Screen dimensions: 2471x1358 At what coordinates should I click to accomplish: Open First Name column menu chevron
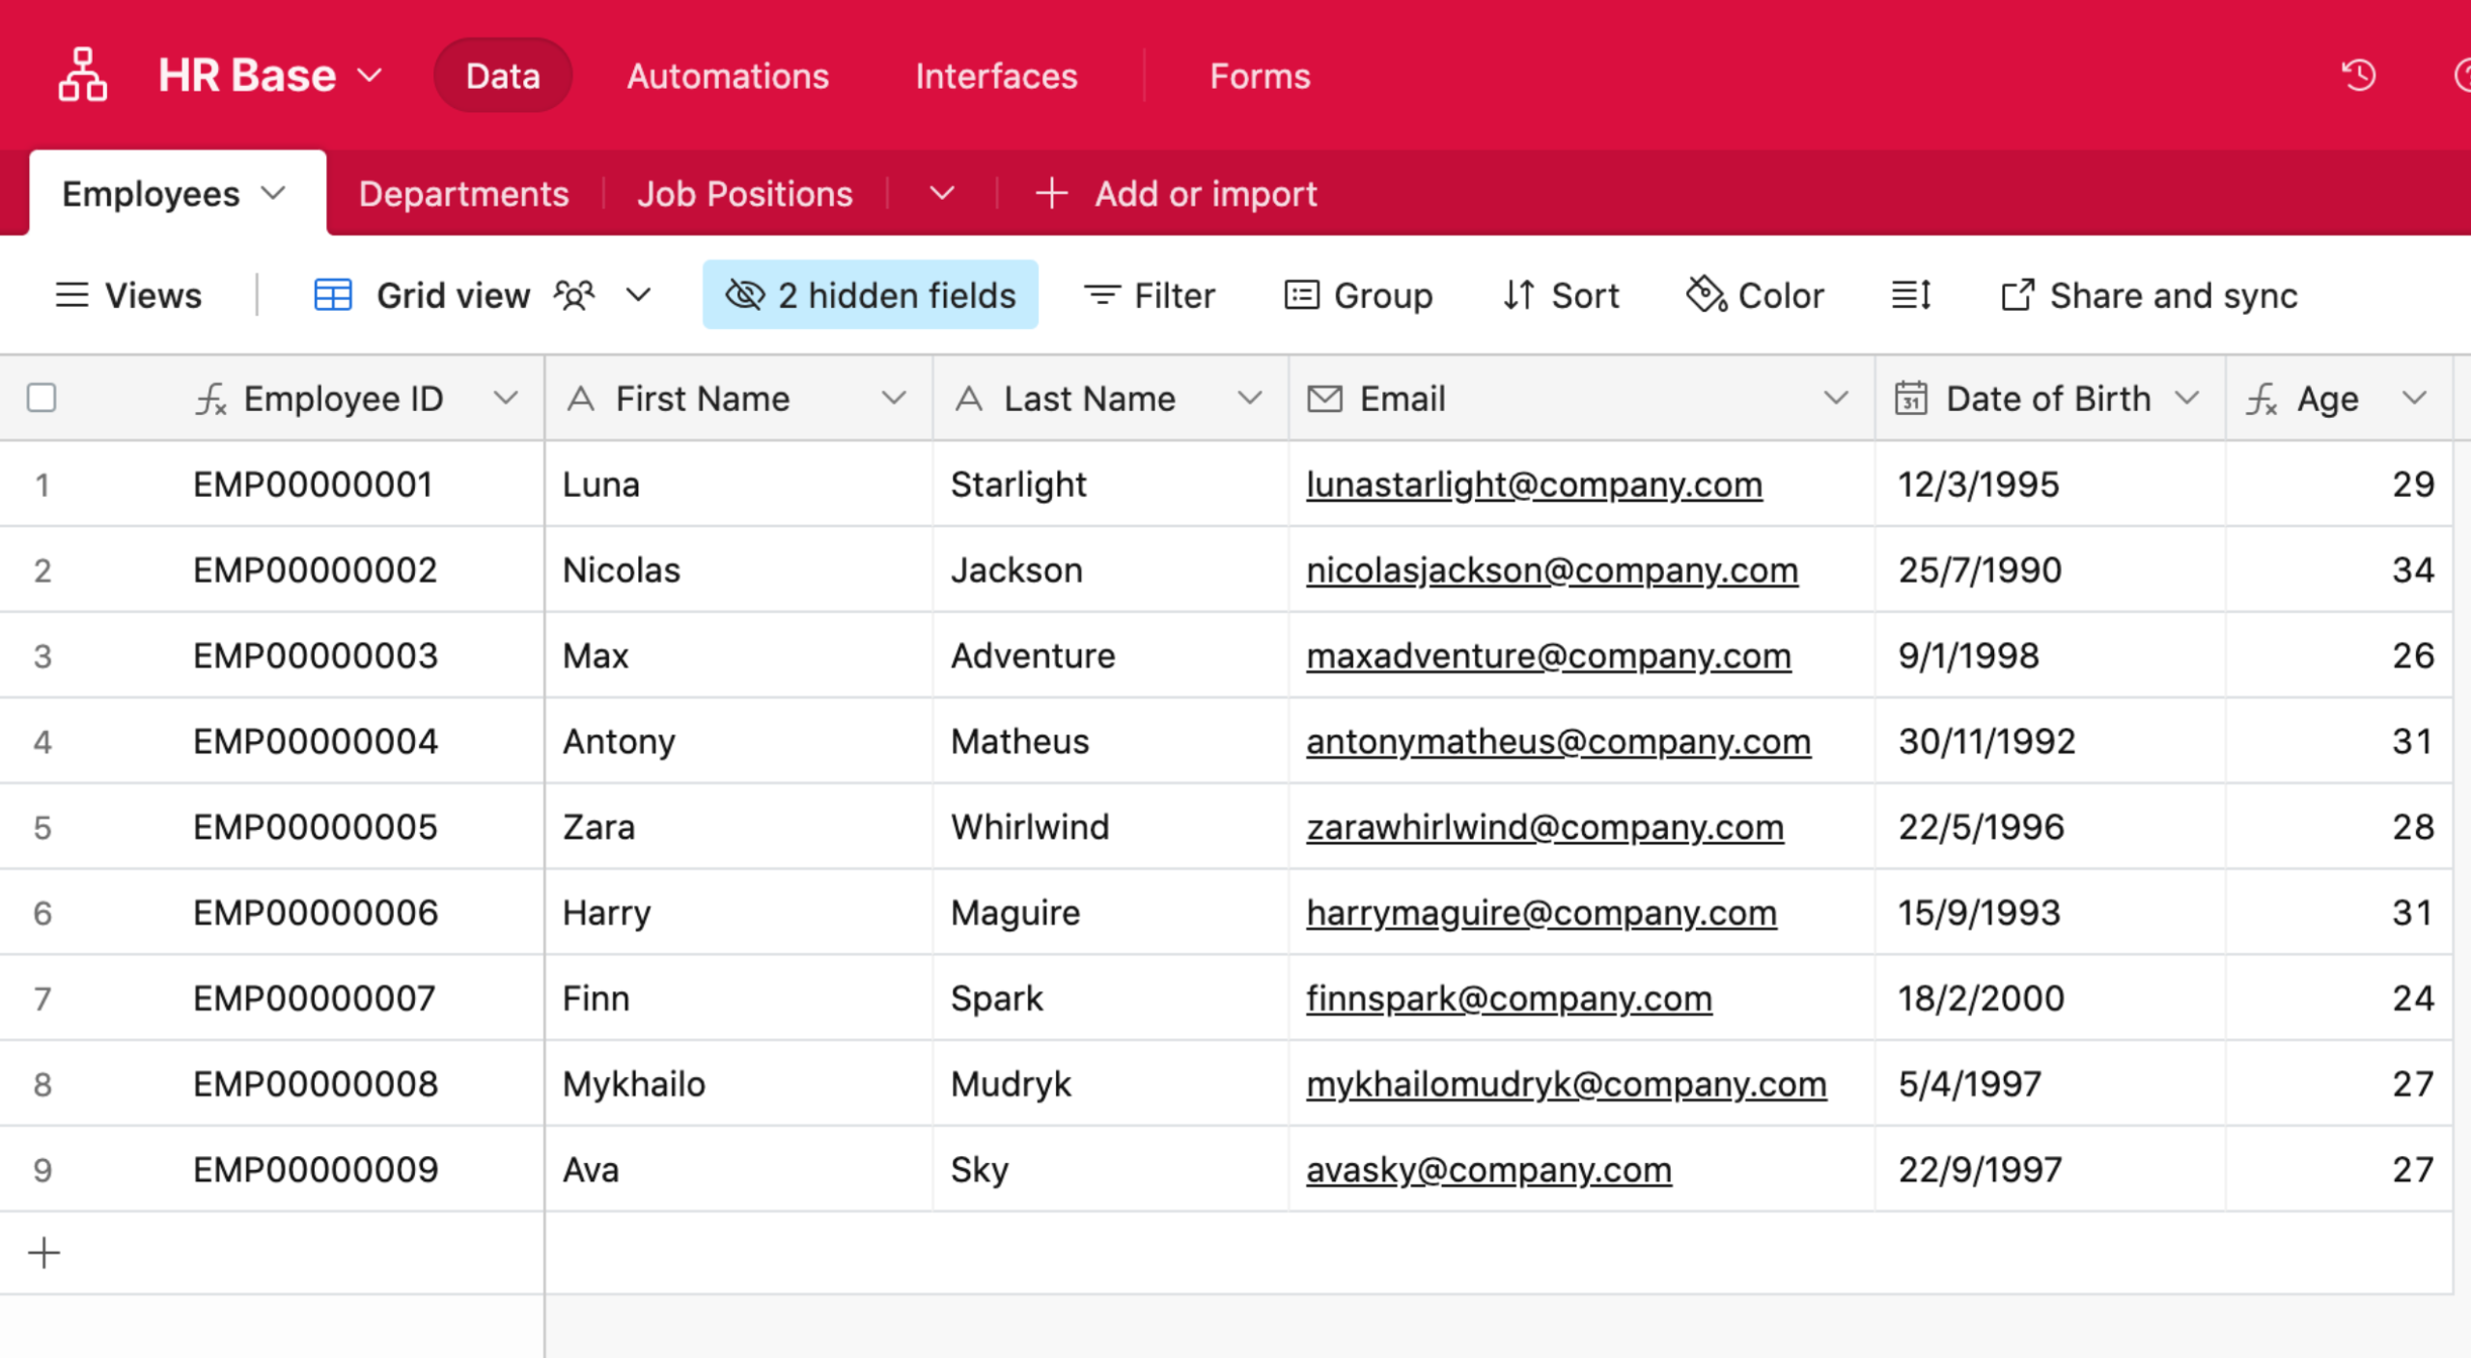(x=894, y=398)
